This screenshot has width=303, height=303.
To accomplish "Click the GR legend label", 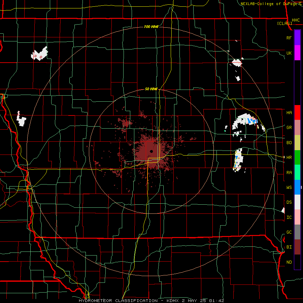I will point(289,128).
